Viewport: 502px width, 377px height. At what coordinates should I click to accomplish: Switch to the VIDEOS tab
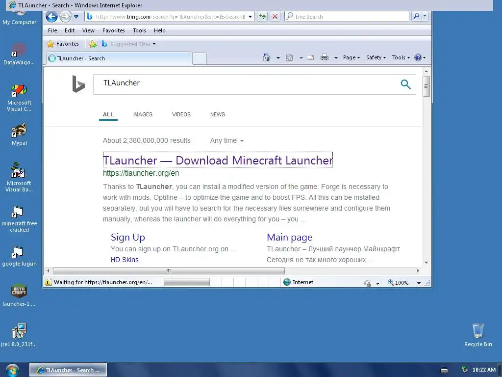point(181,114)
